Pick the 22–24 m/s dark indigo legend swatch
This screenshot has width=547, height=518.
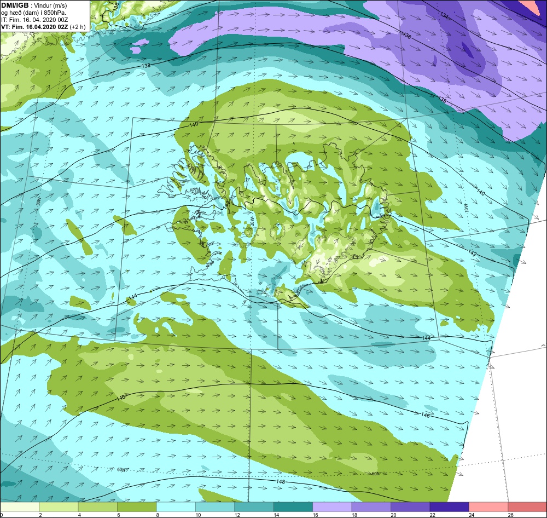[x=449, y=507]
